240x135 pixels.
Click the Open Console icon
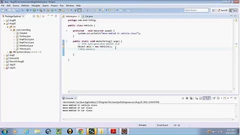(225, 98)
